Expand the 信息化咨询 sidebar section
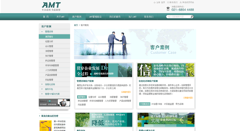Viewport: 240px width, 131px height. point(50,84)
